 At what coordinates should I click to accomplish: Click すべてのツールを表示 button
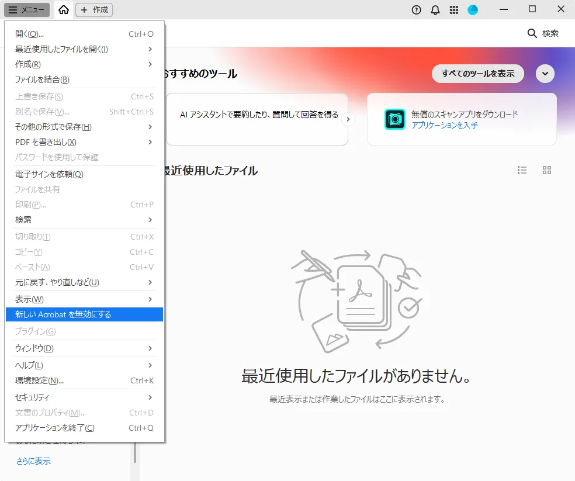tap(478, 74)
